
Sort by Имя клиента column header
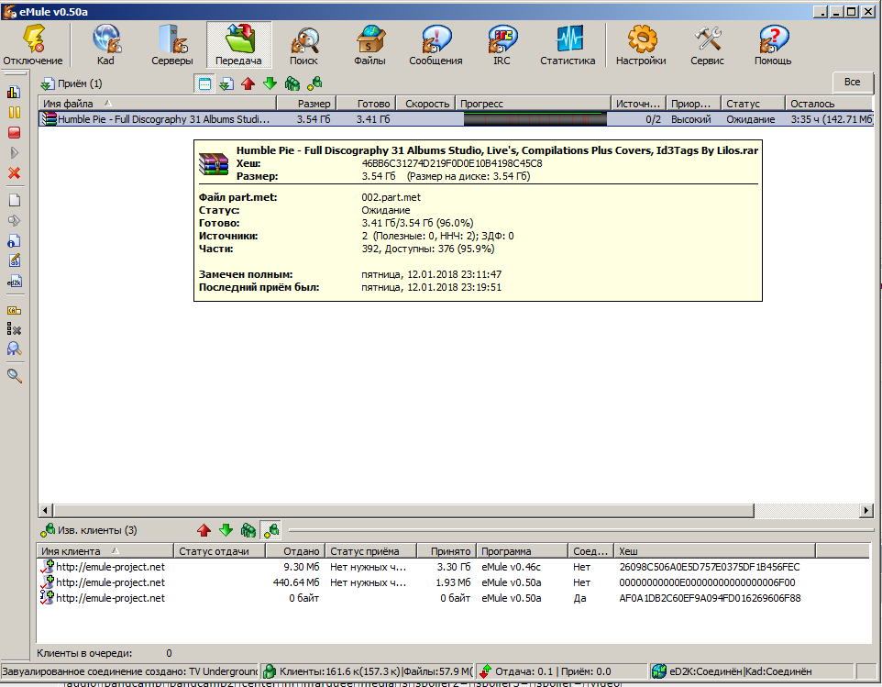105,551
